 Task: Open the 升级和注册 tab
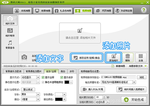[x=124, y=11]
